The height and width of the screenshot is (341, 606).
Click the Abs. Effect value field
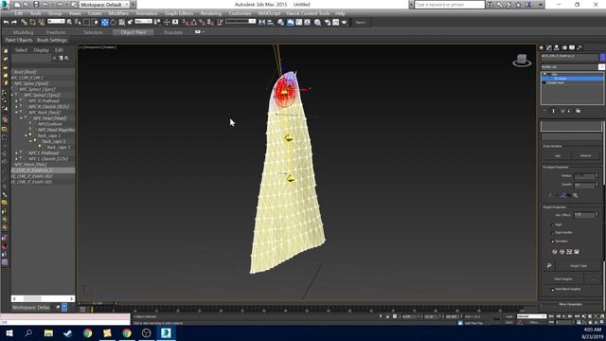(584, 215)
